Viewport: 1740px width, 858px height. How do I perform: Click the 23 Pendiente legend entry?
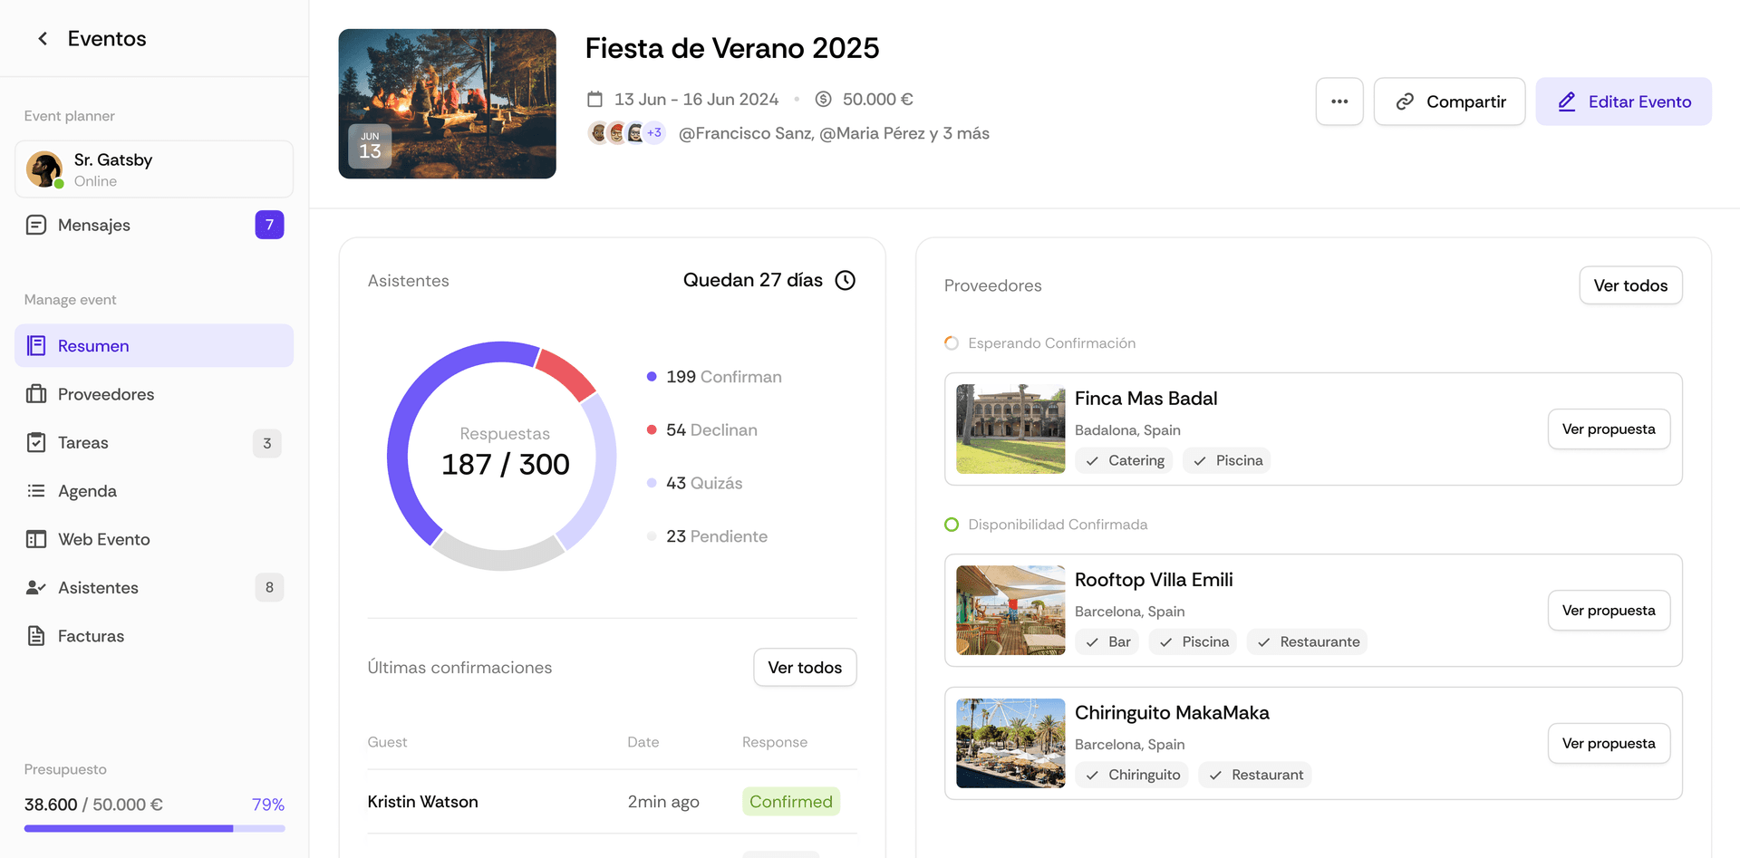click(707, 536)
